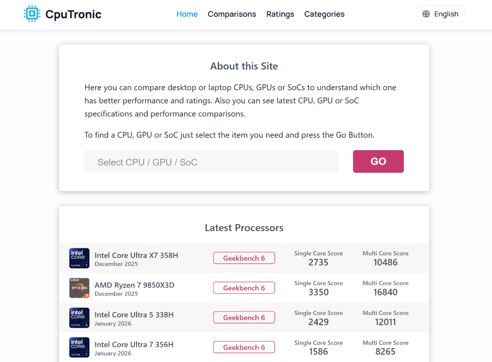This screenshot has height=362, width=492.
Task: Click the globe icon beside English
Action: (x=426, y=14)
